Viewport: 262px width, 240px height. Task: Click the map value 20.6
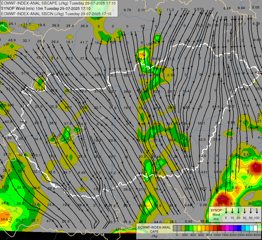pos(112,141)
